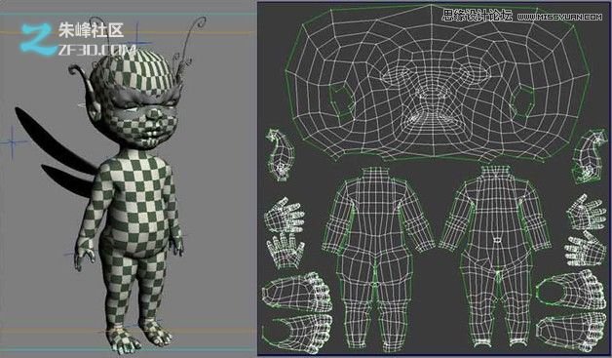
Task: Select the large head UV island
Action: 437,83
